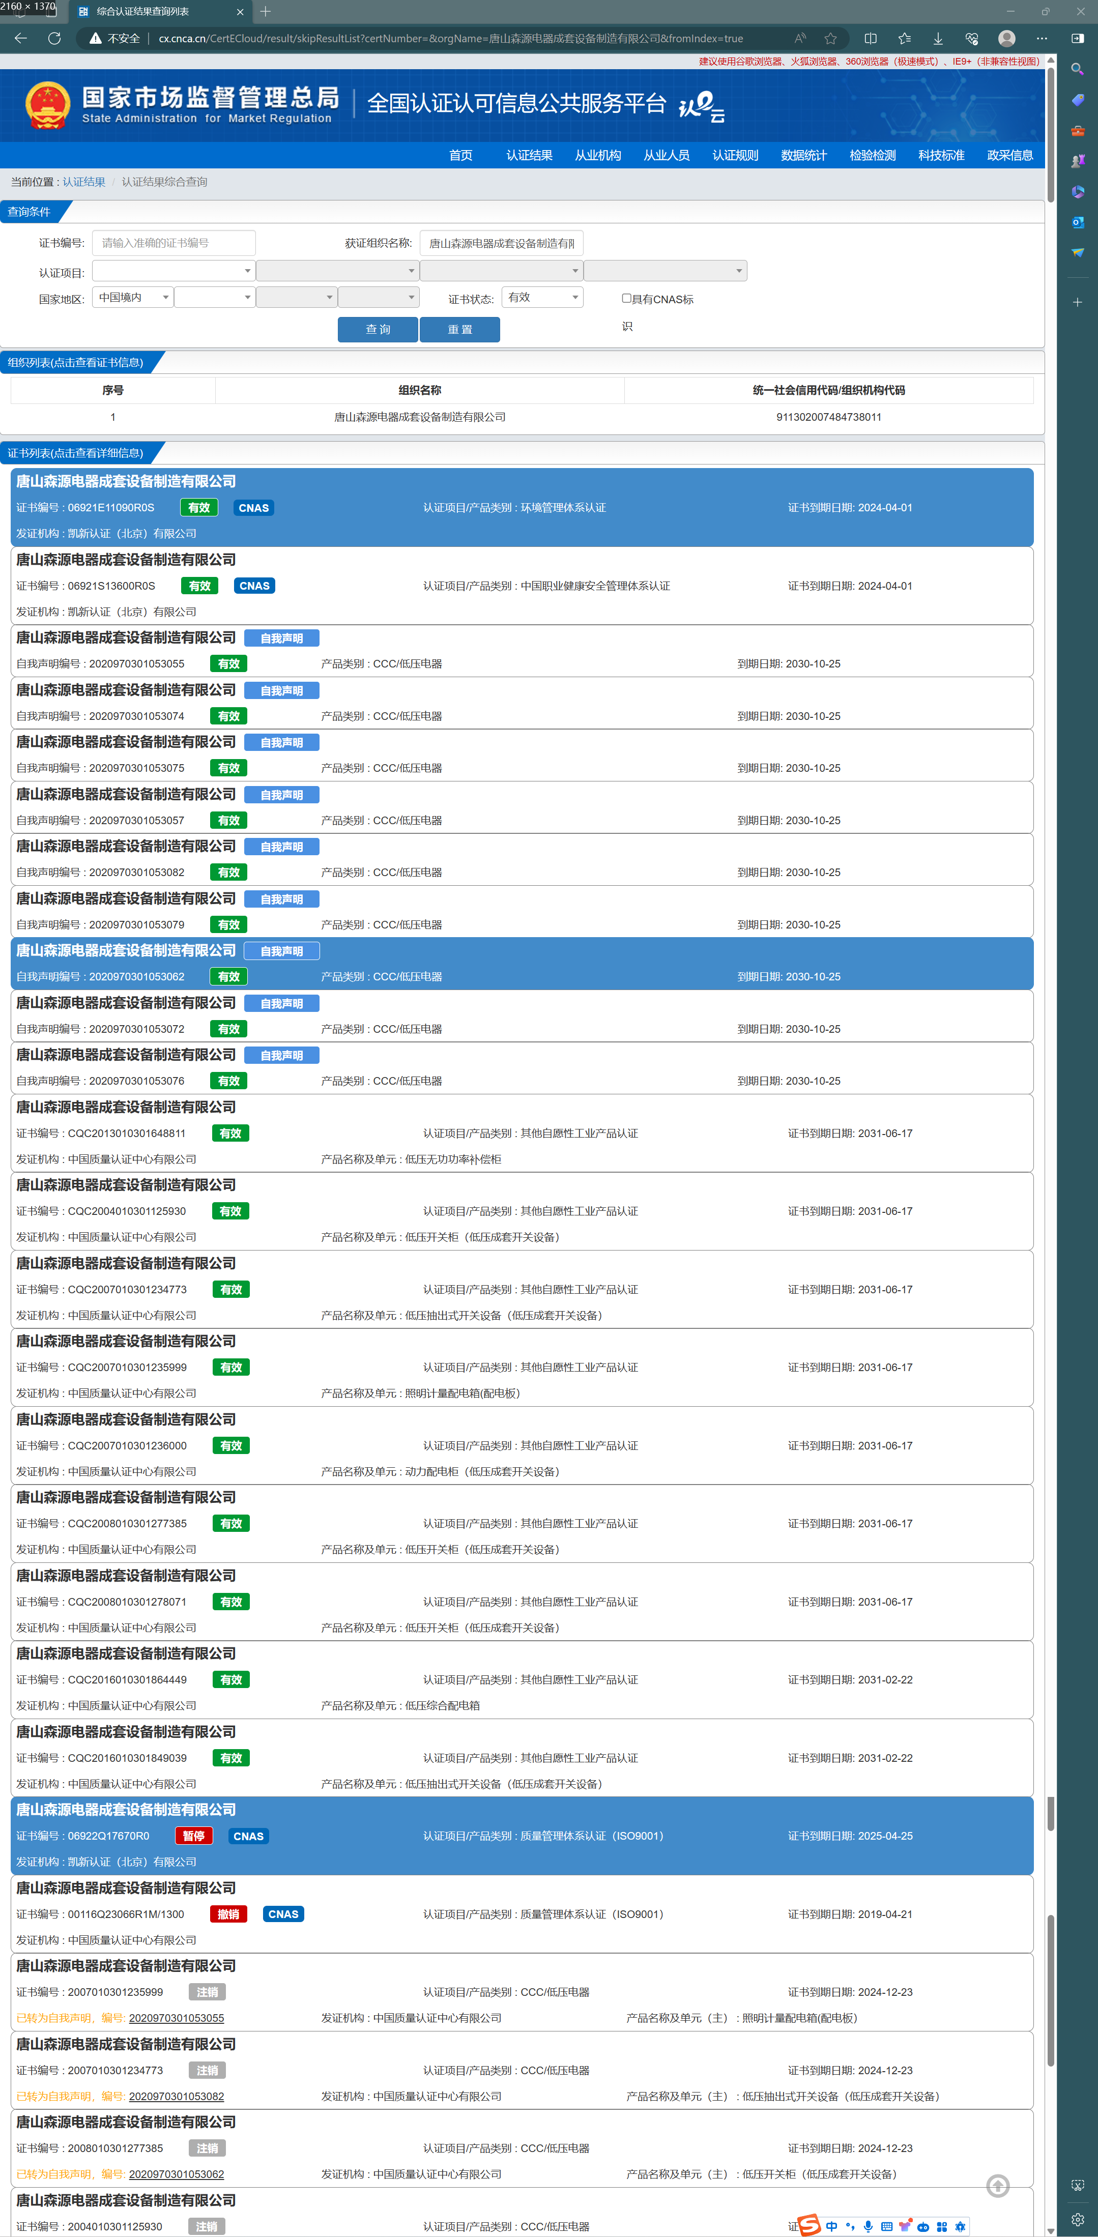Click the sidebar plus customize icon
This screenshot has height=2237, width=1098.
(1077, 302)
